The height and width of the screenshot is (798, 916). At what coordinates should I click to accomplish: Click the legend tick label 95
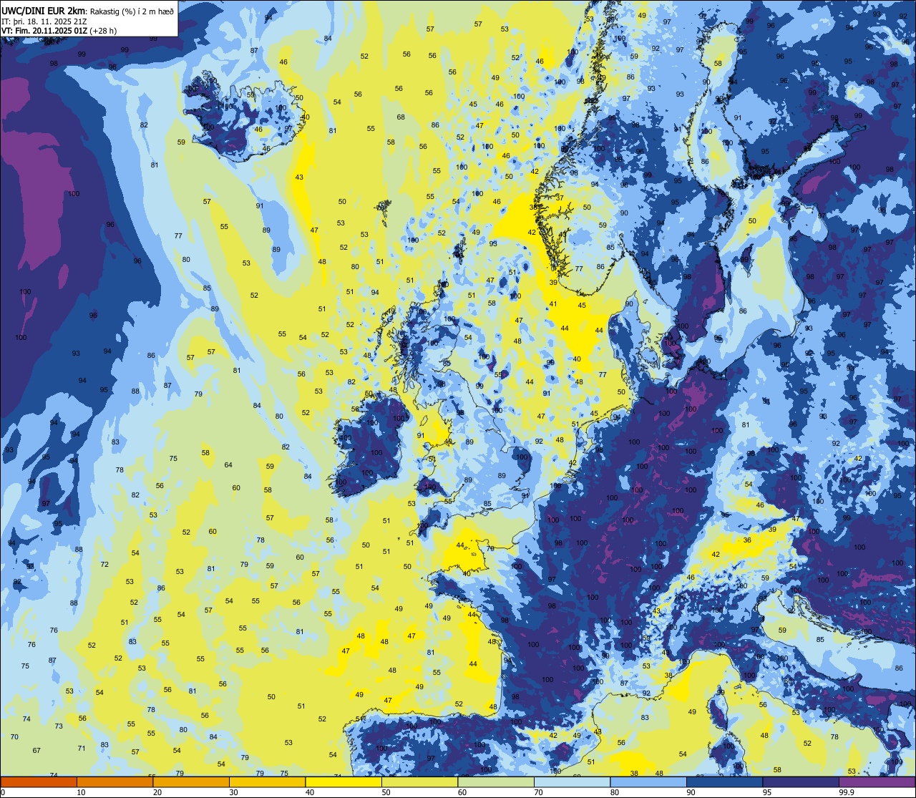[x=767, y=792]
